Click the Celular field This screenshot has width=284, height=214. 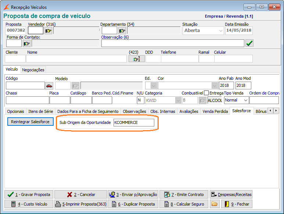233,59
